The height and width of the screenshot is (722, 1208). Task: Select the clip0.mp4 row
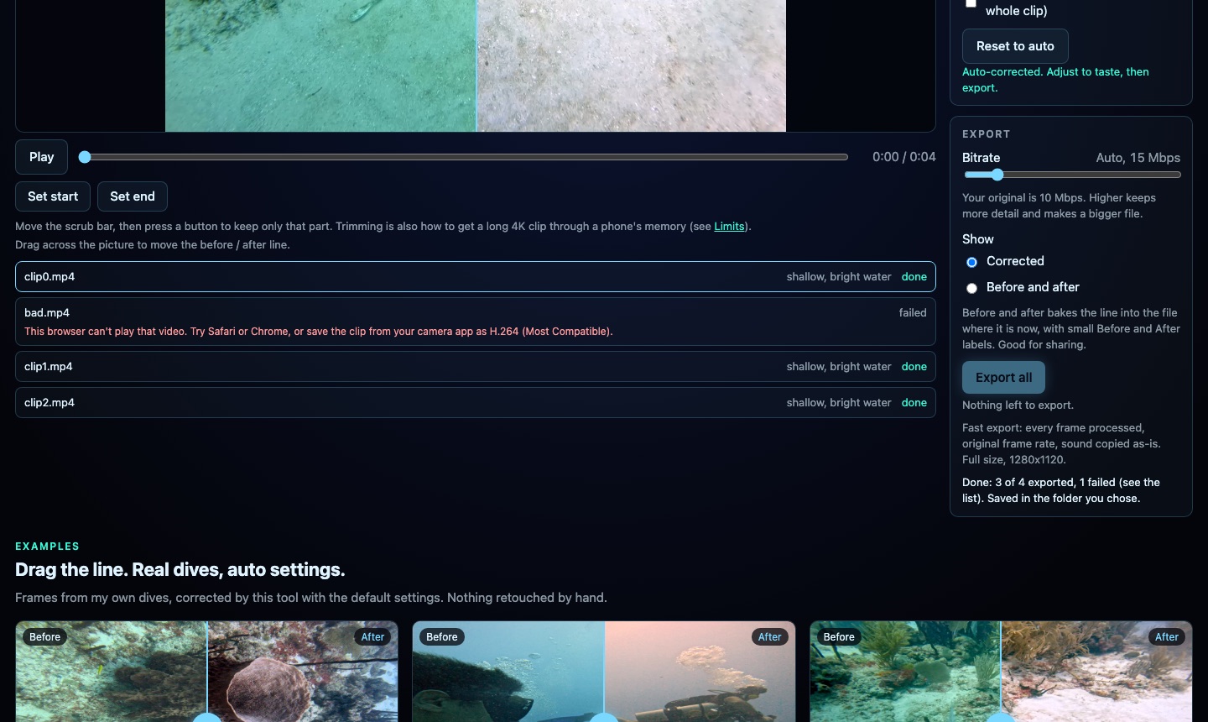(x=476, y=277)
